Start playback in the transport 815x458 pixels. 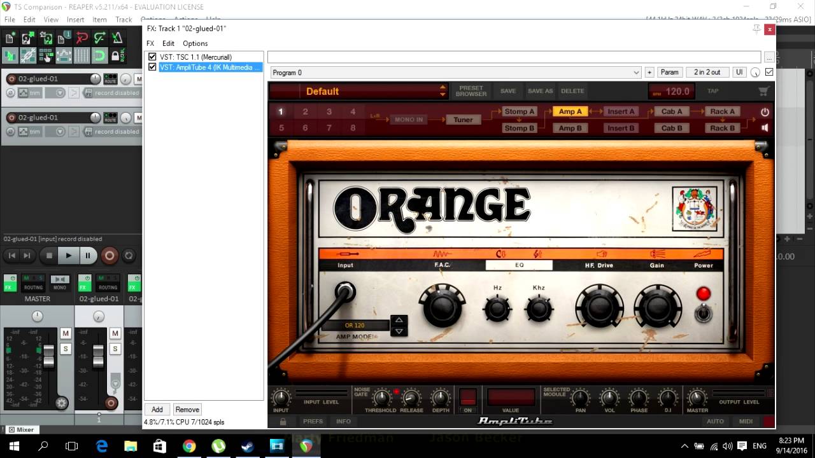pos(69,256)
